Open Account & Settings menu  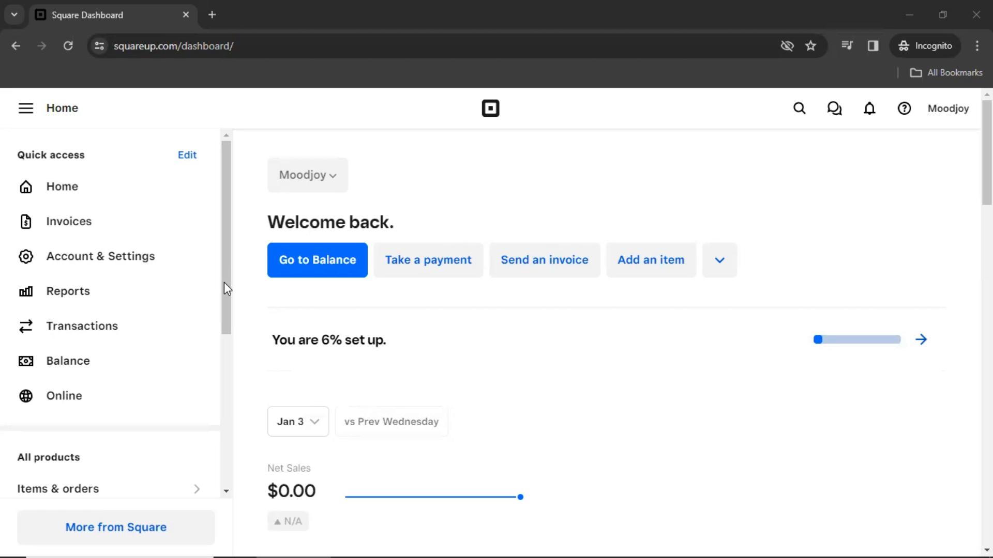click(x=100, y=256)
